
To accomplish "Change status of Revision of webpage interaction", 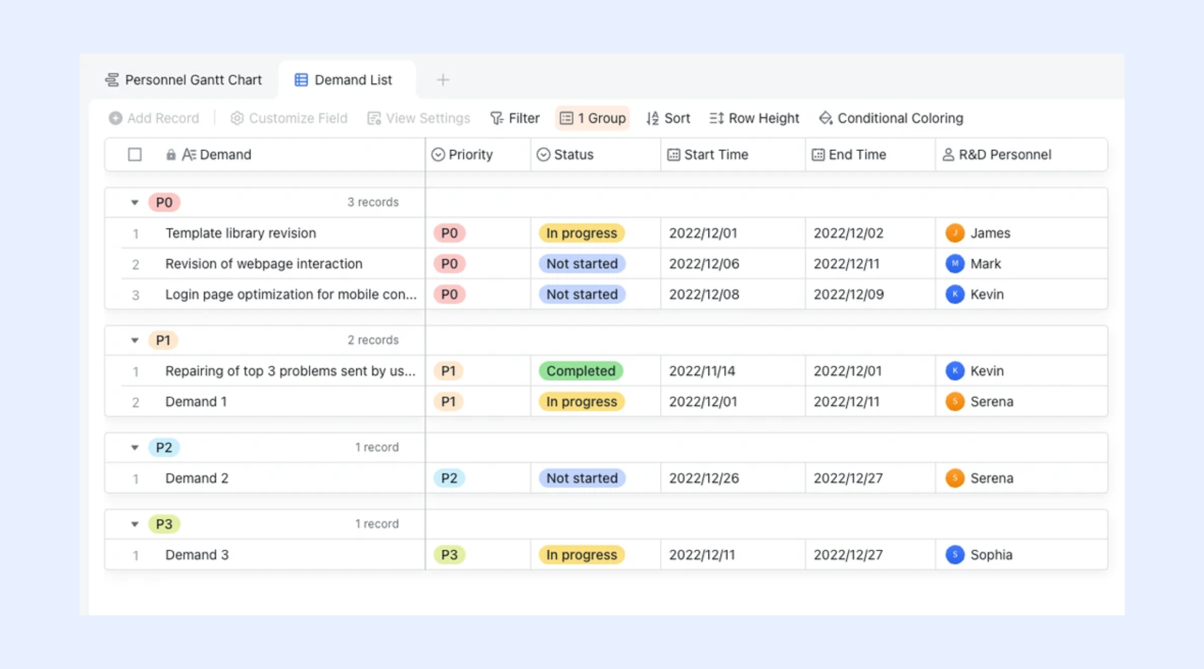I will click(582, 264).
